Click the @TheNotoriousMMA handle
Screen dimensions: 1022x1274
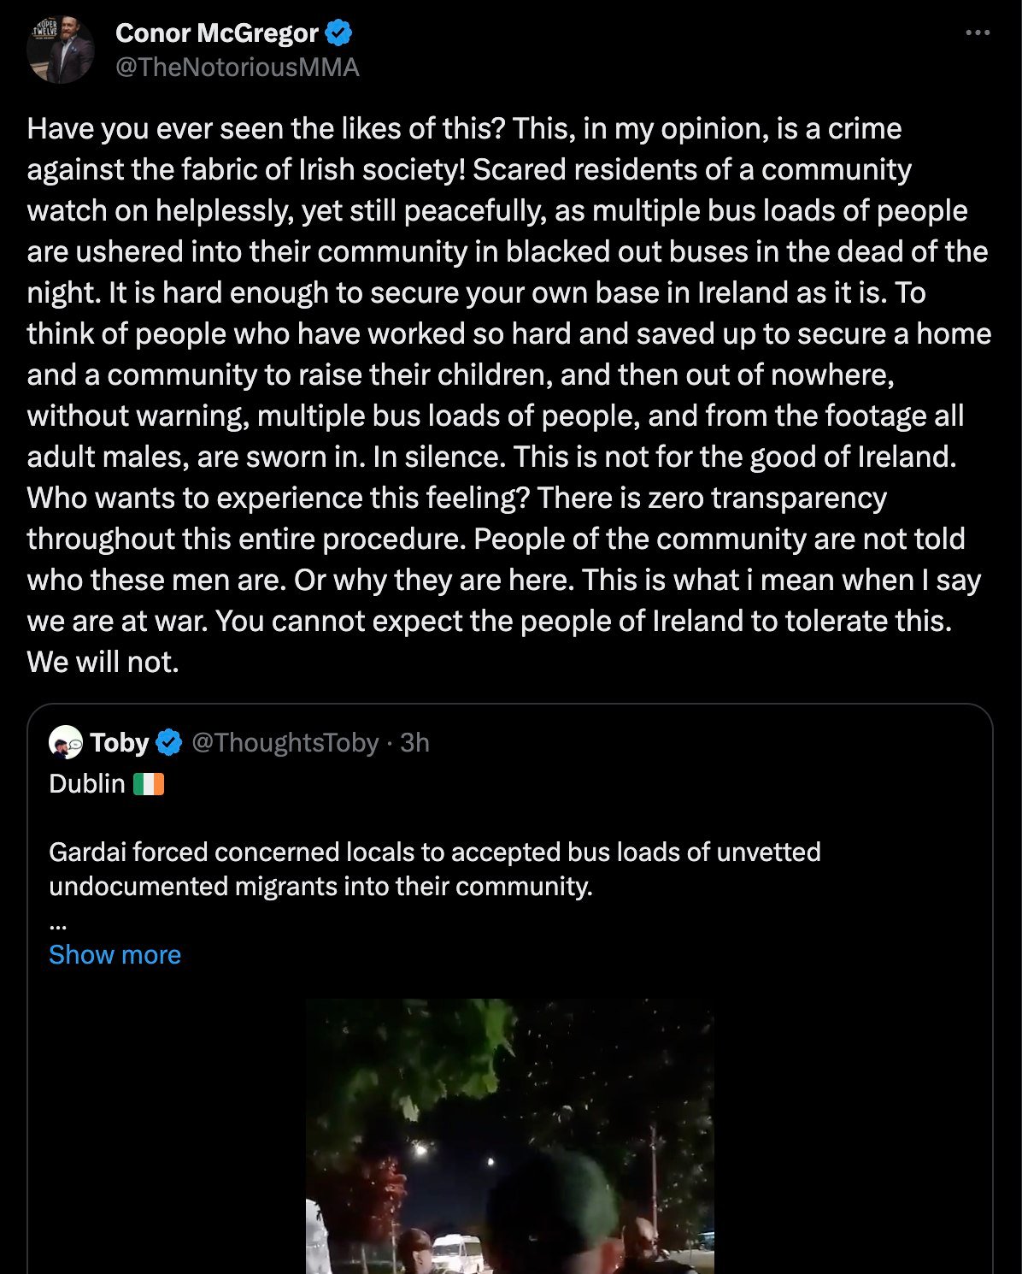coord(237,67)
